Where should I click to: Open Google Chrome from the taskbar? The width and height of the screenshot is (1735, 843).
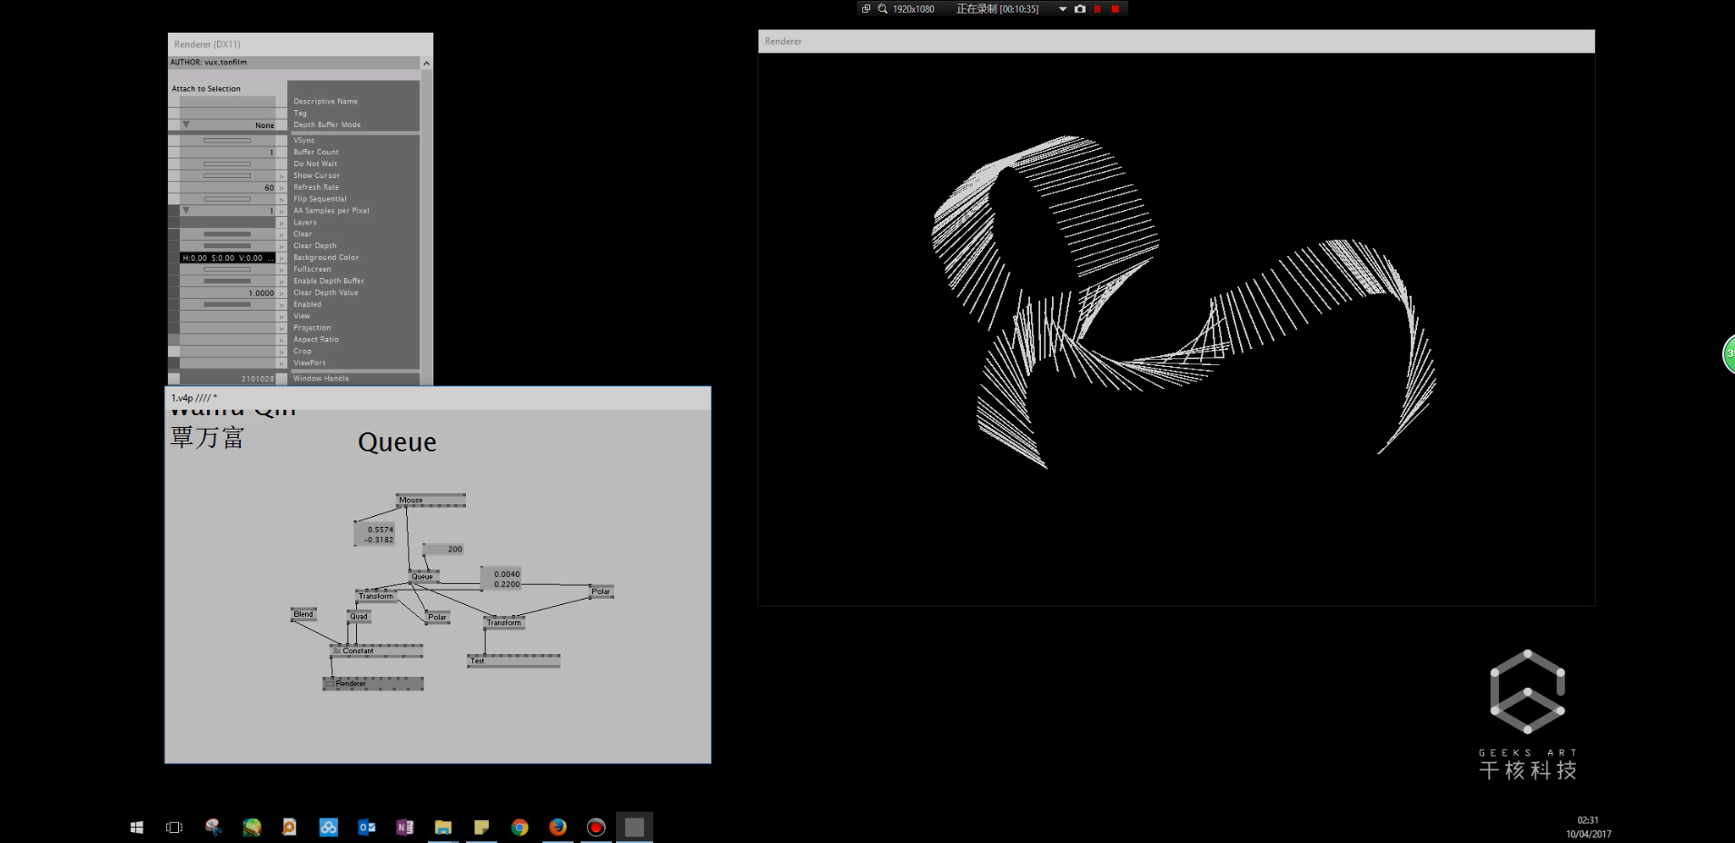[x=520, y=827]
